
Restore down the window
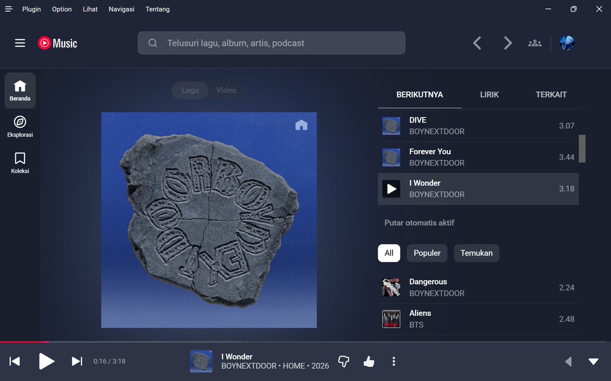pos(574,9)
